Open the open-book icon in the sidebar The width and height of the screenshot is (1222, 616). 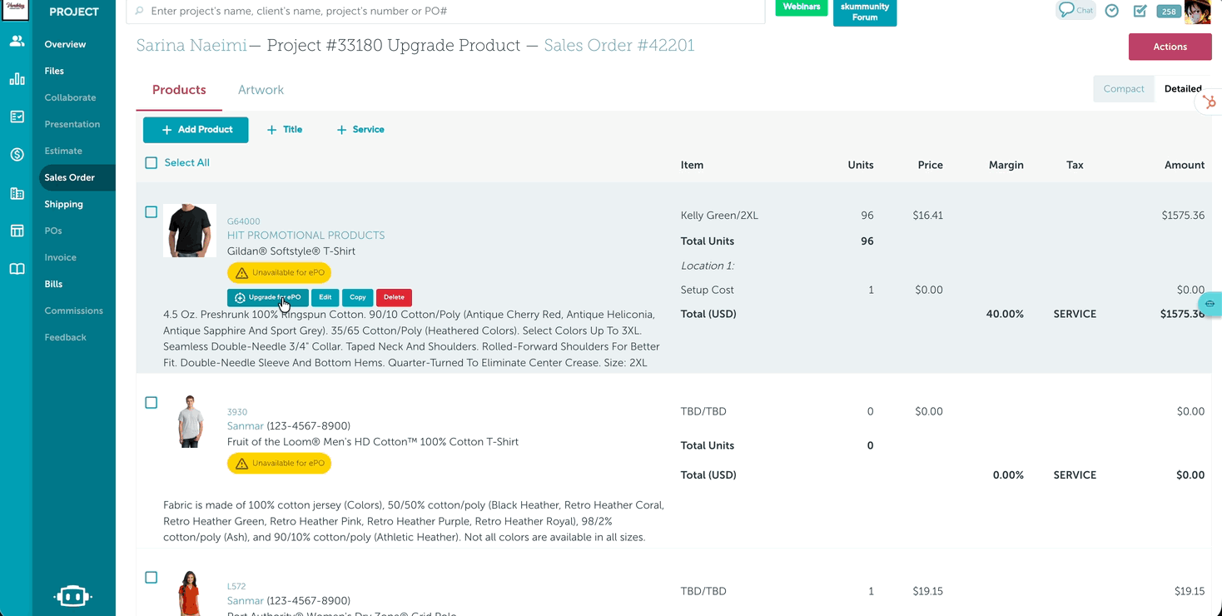pos(17,269)
